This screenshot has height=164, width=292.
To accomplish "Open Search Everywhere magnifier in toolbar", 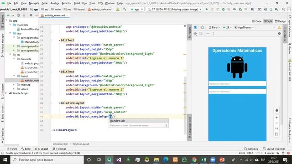I will click(283, 9).
